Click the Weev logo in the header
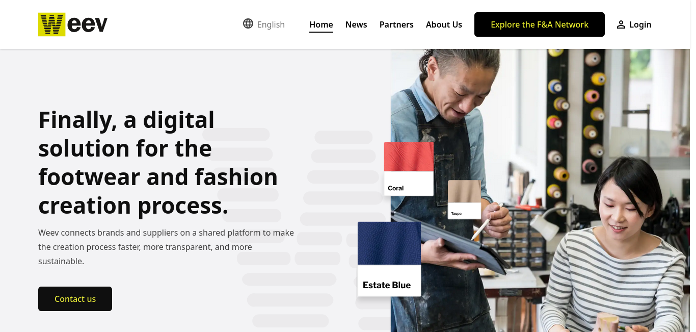The height and width of the screenshot is (332, 696). coord(73,24)
